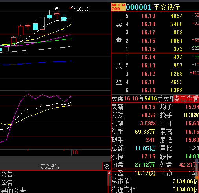Click sell-5 price 16.19

tap(148, 16)
